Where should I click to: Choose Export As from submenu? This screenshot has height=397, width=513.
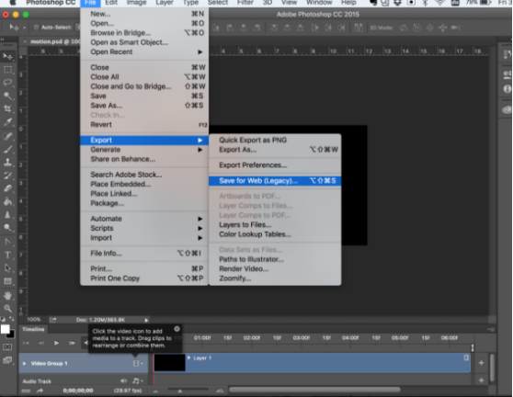pyautogui.click(x=275, y=150)
